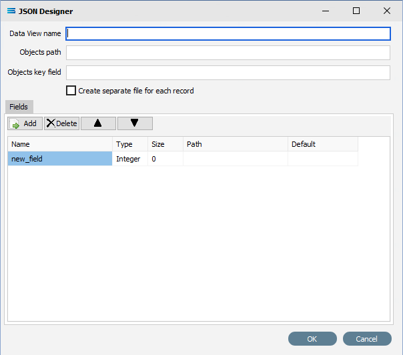Click the JSON Designer title bar icon
Screen dimensions: 403x355
[x=11, y=11]
